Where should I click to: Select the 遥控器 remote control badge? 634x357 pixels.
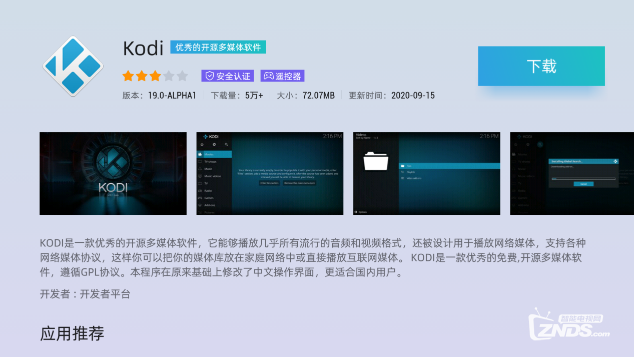[282, 76]
